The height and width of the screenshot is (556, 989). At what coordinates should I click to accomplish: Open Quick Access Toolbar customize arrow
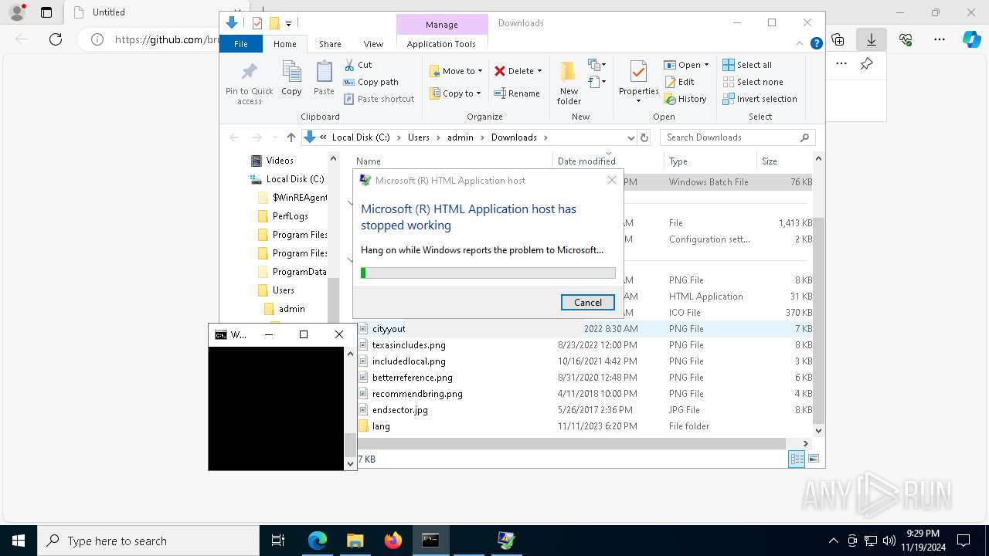[288, 23]
